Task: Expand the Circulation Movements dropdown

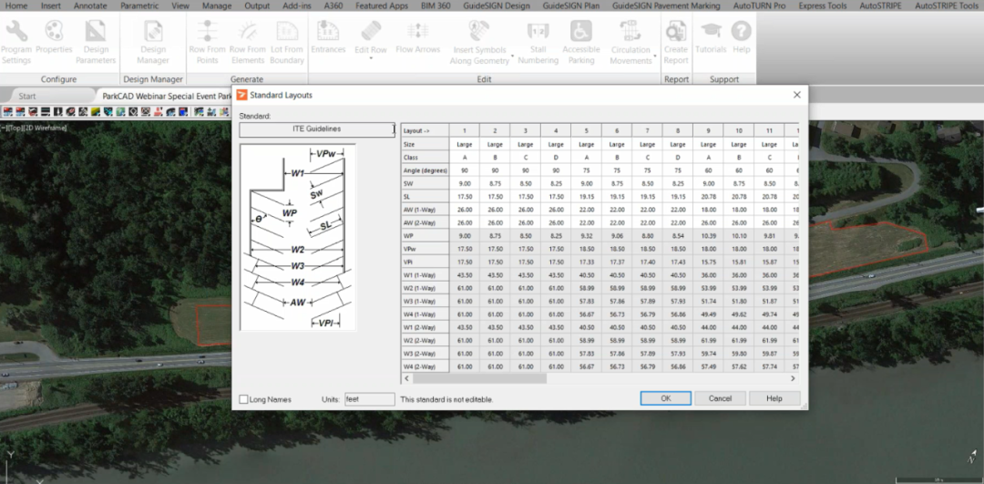Action: 655,56
